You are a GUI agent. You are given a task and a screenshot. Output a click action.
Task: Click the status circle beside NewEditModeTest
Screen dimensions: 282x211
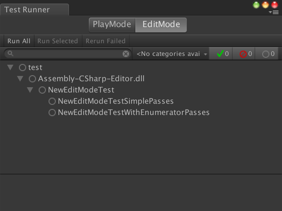42,90
